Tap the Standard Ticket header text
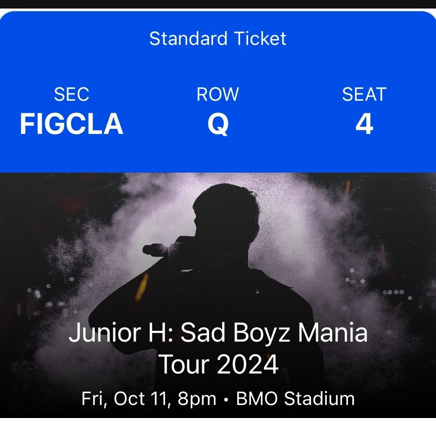436x436 pixels. pos(218,38)
